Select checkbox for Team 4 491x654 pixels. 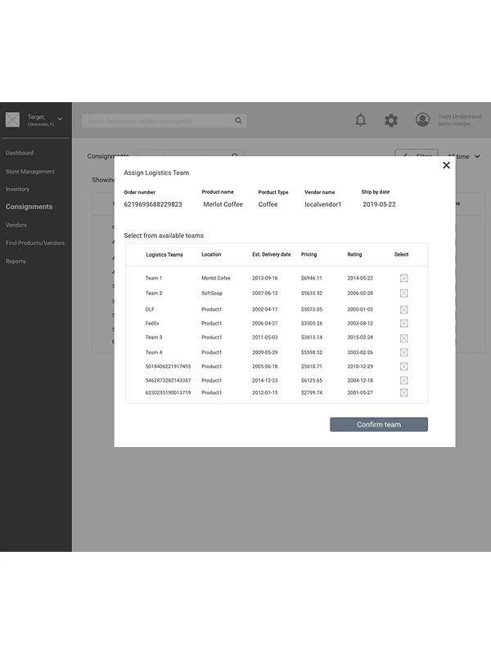403,352
